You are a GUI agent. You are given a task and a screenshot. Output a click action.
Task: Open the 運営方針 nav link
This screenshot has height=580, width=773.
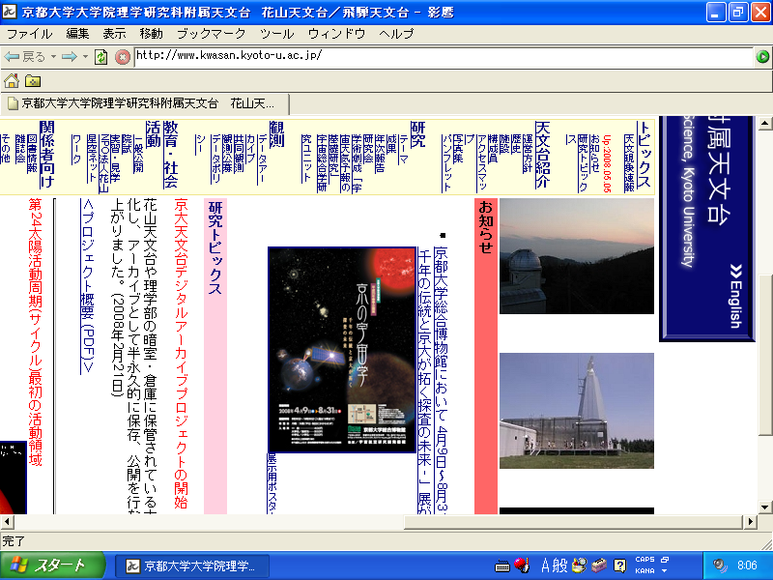(527, 153)
